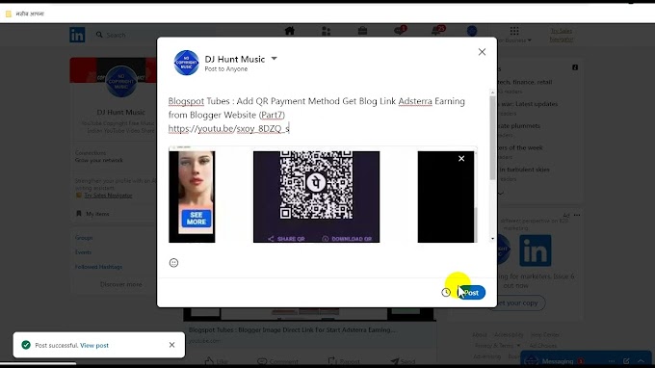Click the LinkedIn logo

point(77,35)
